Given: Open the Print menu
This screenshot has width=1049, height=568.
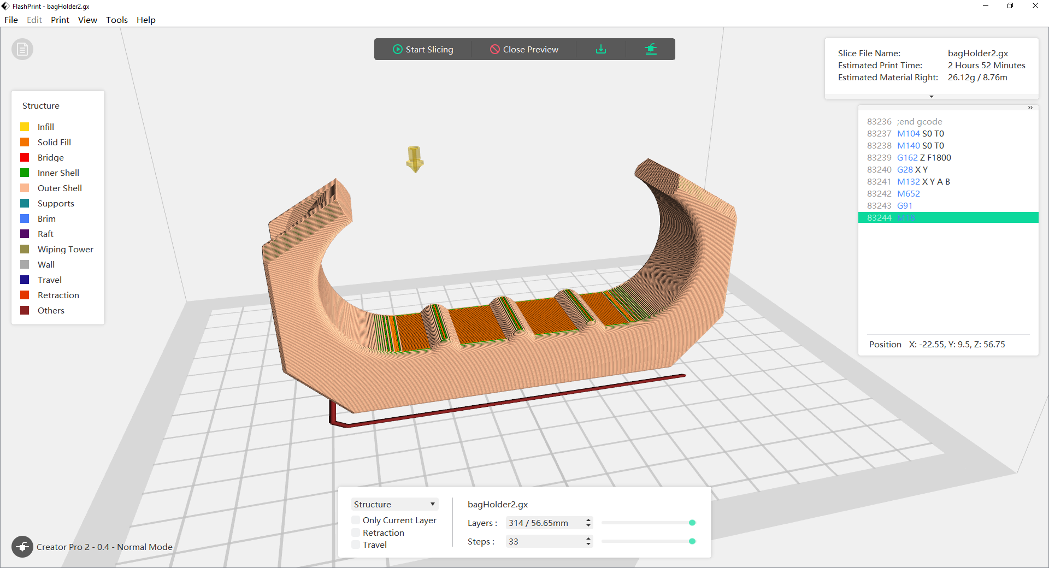Looking at the screenshot, I should pos(60,20).
